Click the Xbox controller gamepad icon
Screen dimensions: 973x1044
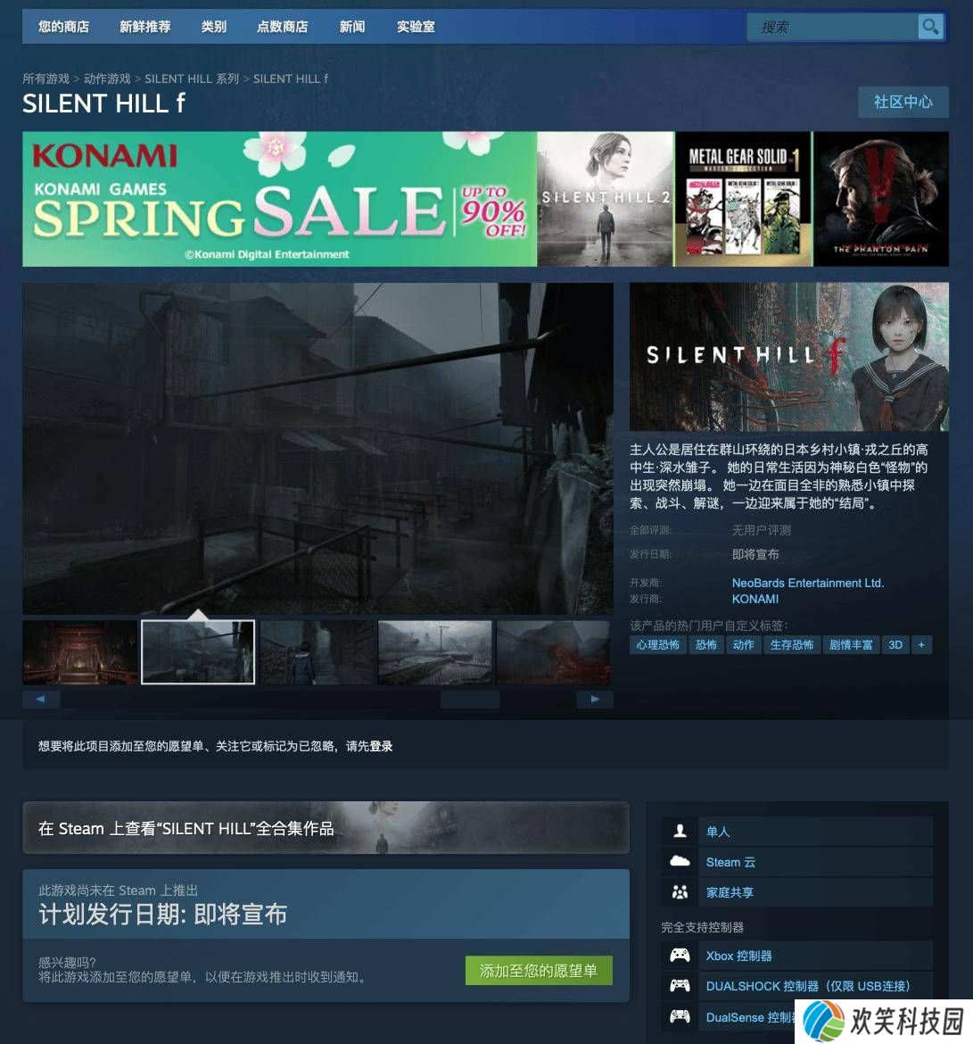[680, 956]
